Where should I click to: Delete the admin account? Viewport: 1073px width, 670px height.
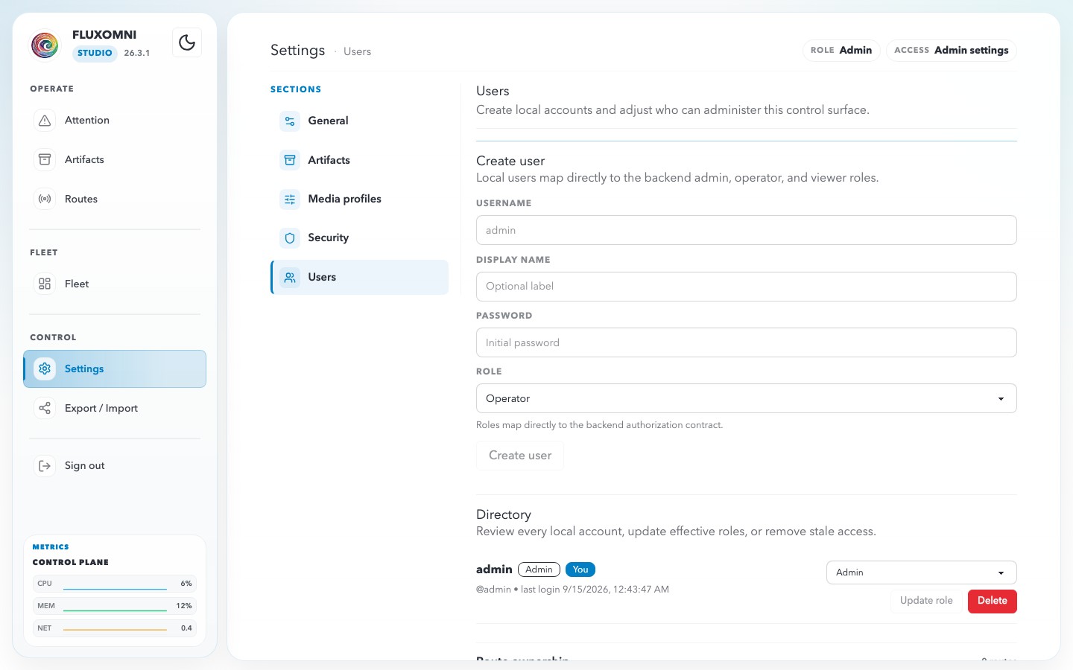[993, 601]
